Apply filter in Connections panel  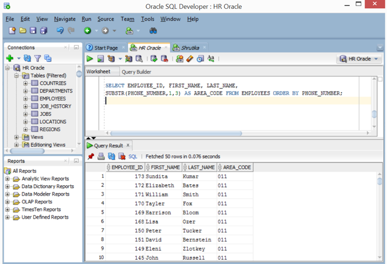[x=38, y=58]
